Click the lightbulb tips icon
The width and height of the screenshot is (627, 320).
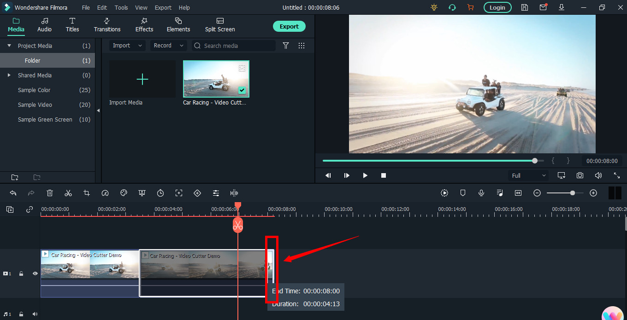(434, 7)
